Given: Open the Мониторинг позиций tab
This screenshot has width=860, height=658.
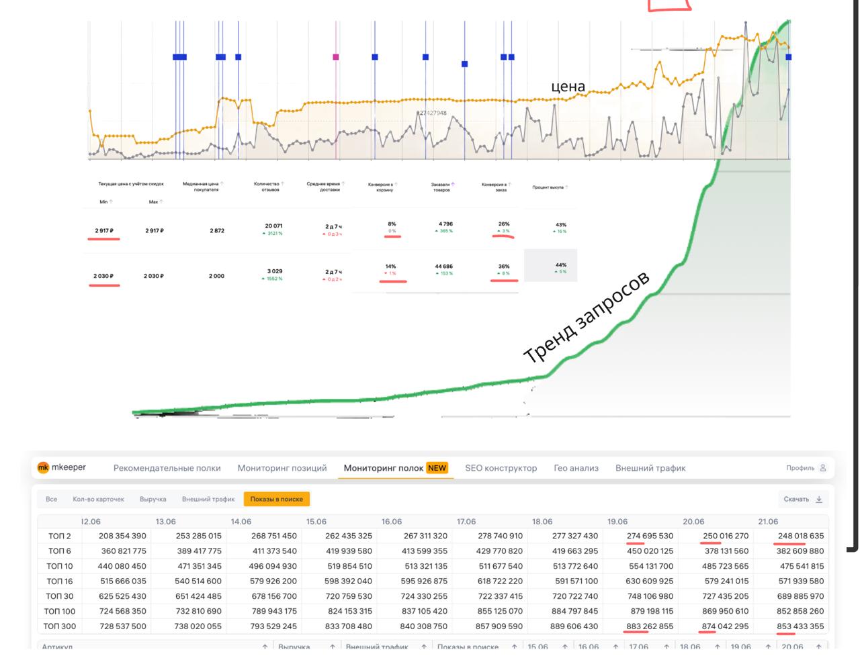Looking at the screenshot, I should [x=282, y=468].
